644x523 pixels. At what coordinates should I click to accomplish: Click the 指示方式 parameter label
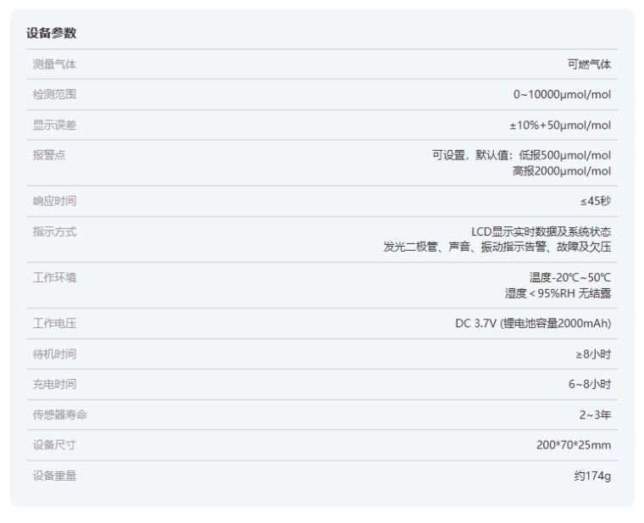click(x=54, y=231)
